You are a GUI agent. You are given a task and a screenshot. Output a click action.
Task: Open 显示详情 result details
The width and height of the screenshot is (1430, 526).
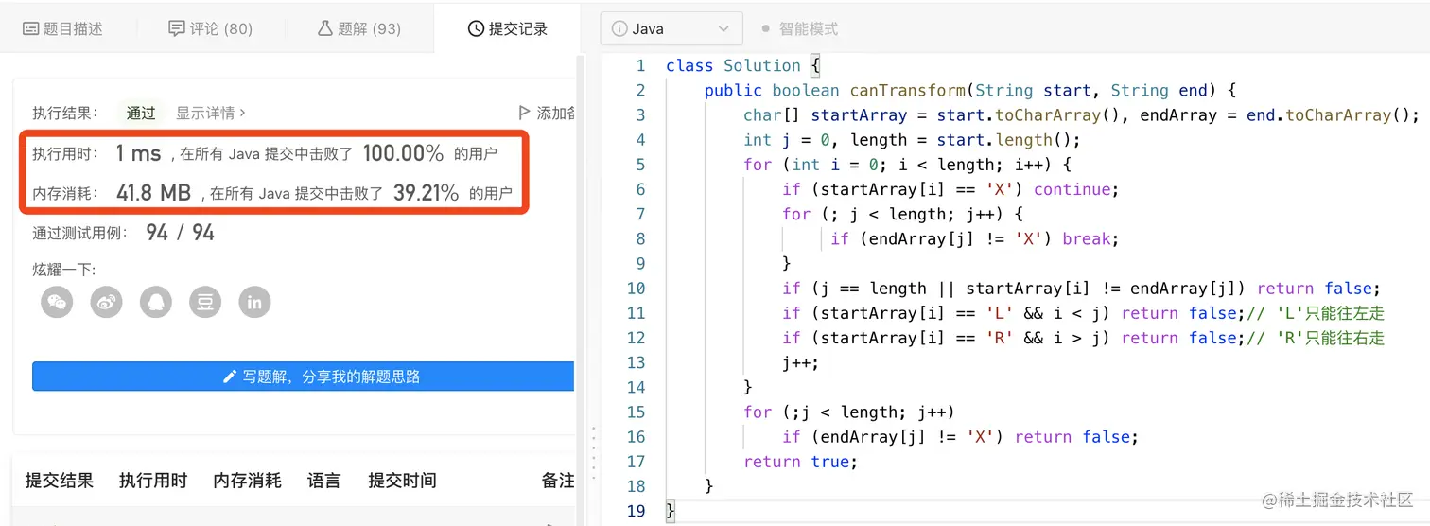coord(211,113)
